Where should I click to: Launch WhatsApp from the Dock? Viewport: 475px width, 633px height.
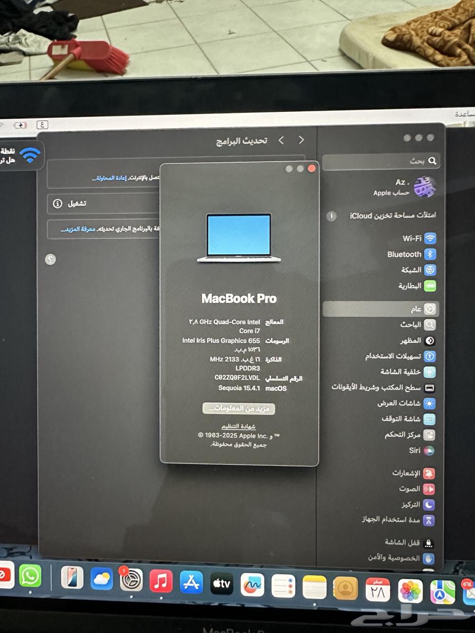point(30,576)
